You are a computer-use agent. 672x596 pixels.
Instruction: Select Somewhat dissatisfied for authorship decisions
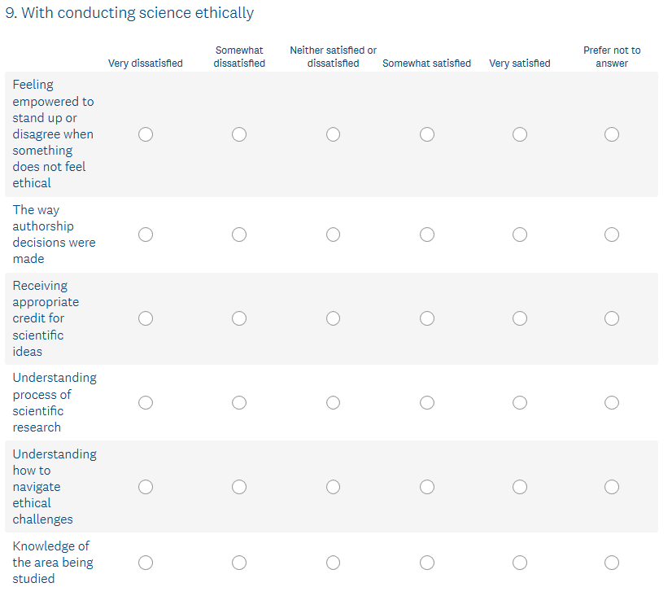pos(239,234)
